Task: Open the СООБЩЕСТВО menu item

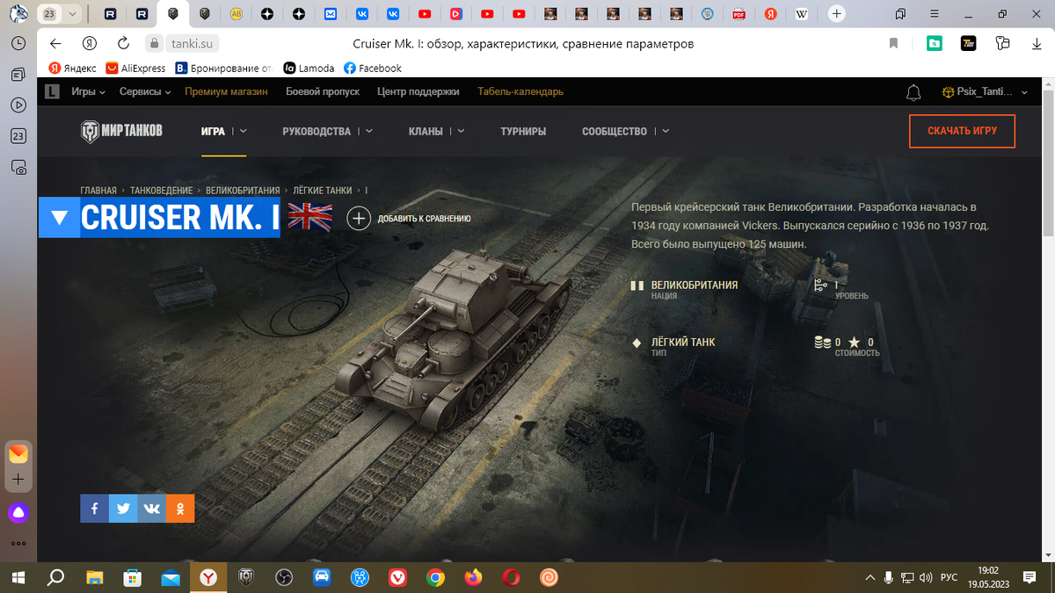Action: [x=615, y=131]
